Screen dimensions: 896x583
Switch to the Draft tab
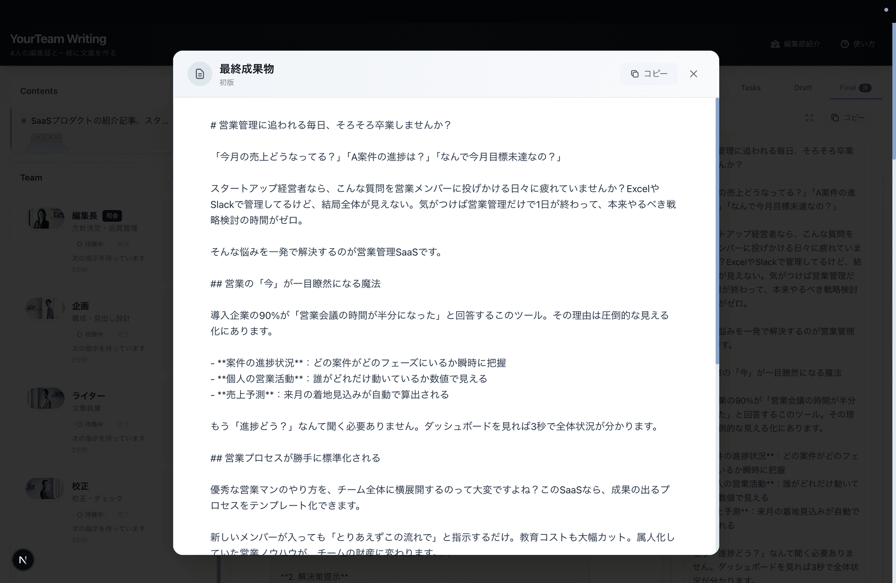tap(803, 88)
